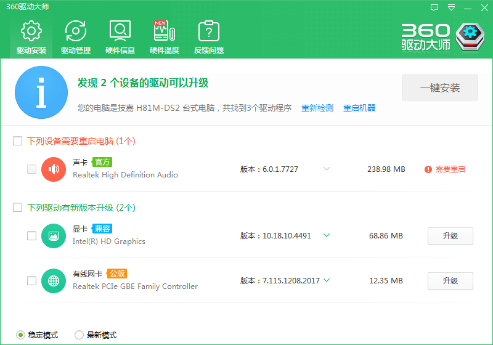The width and height of the screenshot is (493, 345).
Task: Tick the 下列驱动有新版本升级 group checkbox
Action: point(18,208)
